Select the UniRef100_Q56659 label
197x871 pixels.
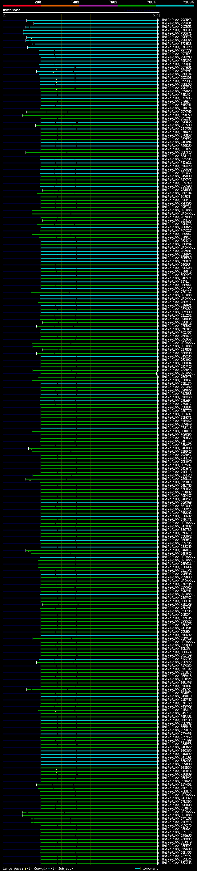click(177, 169)
